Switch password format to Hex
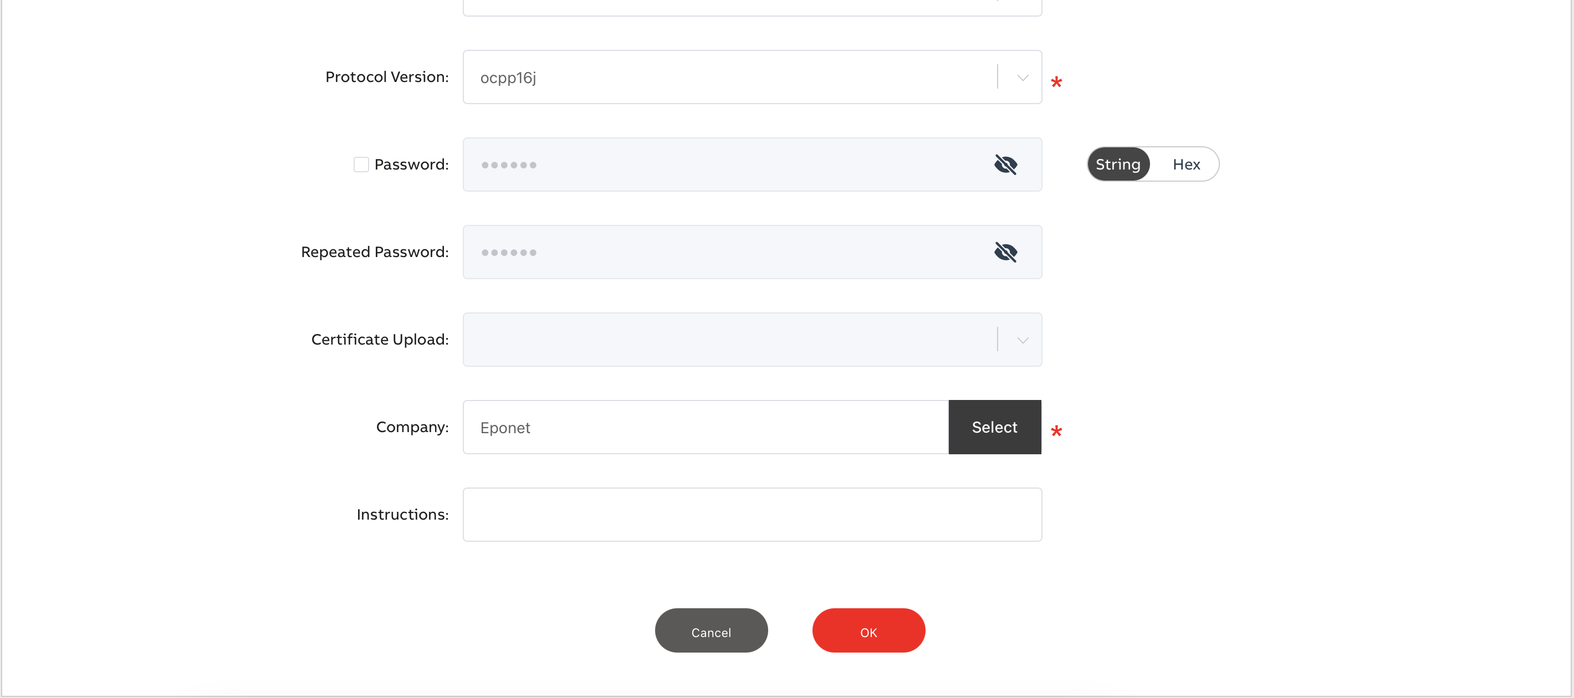 (1185, 165)
